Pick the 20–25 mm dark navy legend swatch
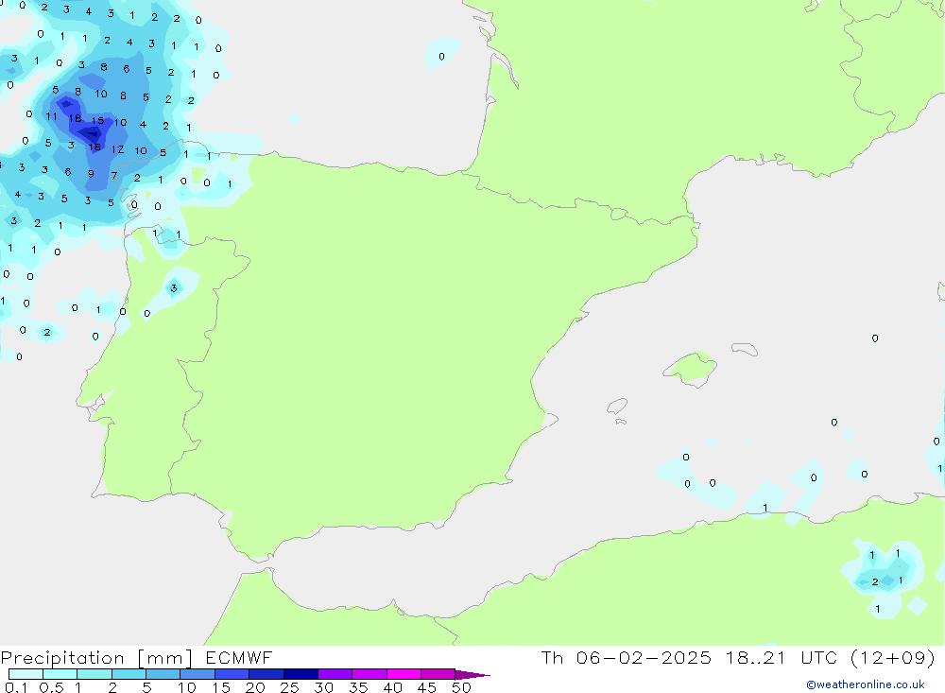The image size is (945, 693). pyautogui.click(x=266, y=674)
